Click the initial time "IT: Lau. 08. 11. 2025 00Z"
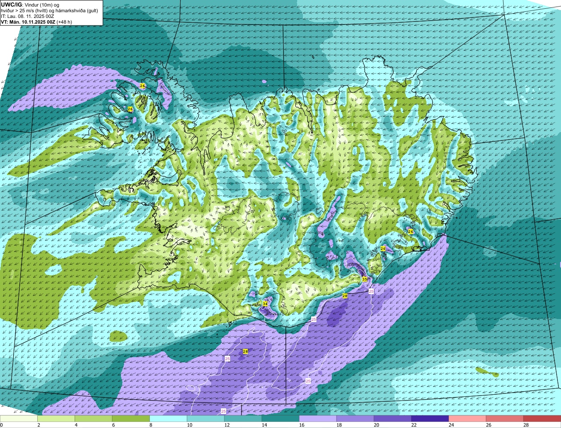This screenshot has width=561, height=428. (x=28, y=16)
